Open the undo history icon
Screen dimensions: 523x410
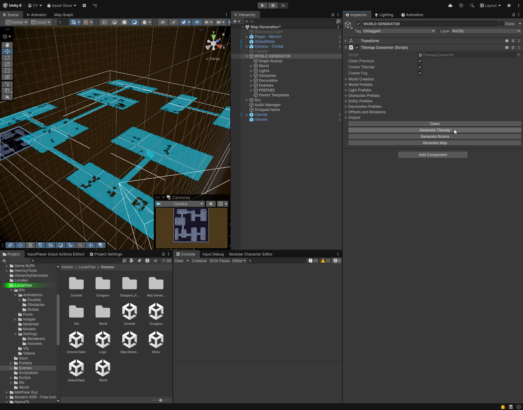tap(461, 5)
